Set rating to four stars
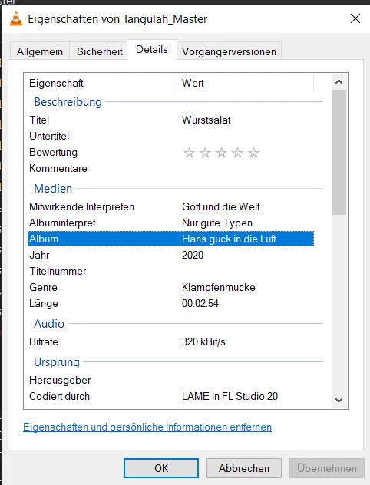The width and height of the screenshot is (370, 485). [238, 153]
